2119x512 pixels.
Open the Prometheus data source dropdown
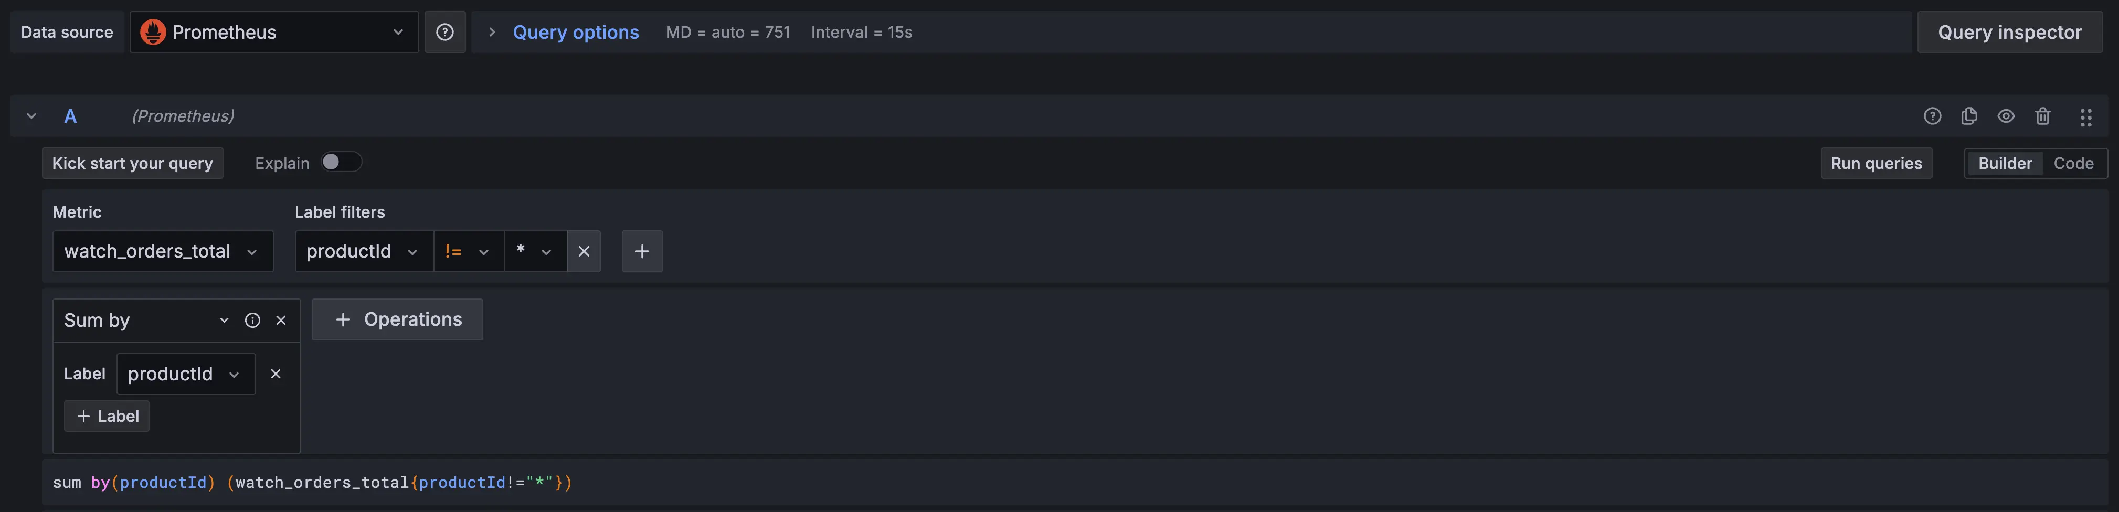pyautogui.click(x=274, y=32)
